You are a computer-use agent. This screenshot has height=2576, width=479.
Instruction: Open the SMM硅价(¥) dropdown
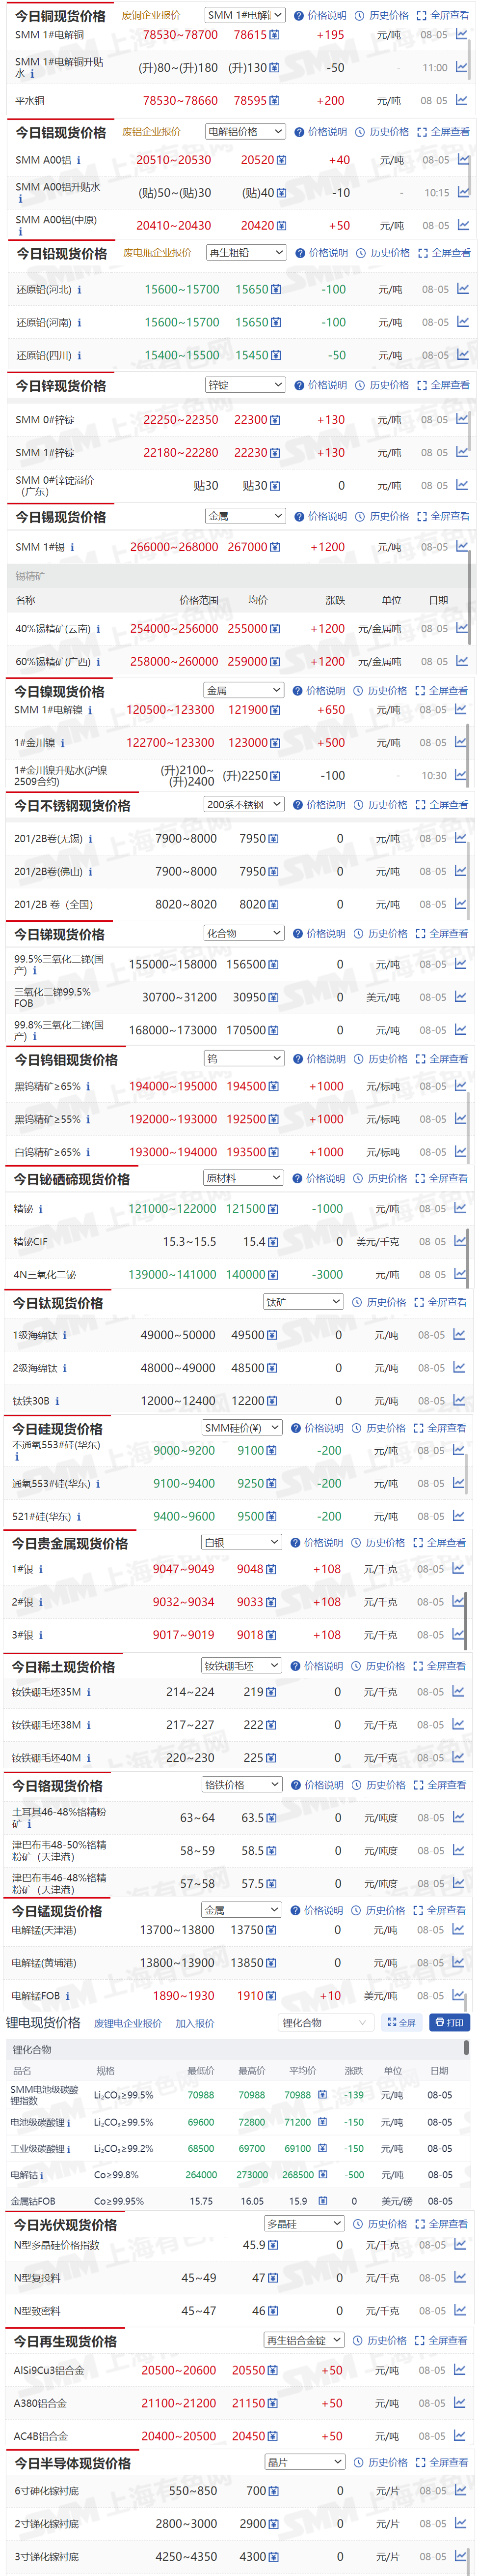click(241, 1427)
